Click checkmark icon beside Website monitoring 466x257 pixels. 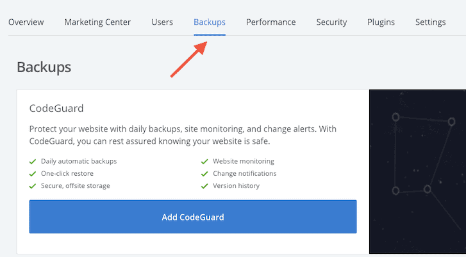[x=204, y=162]
